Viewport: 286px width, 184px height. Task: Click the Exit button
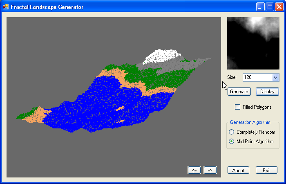click(266, 171)
